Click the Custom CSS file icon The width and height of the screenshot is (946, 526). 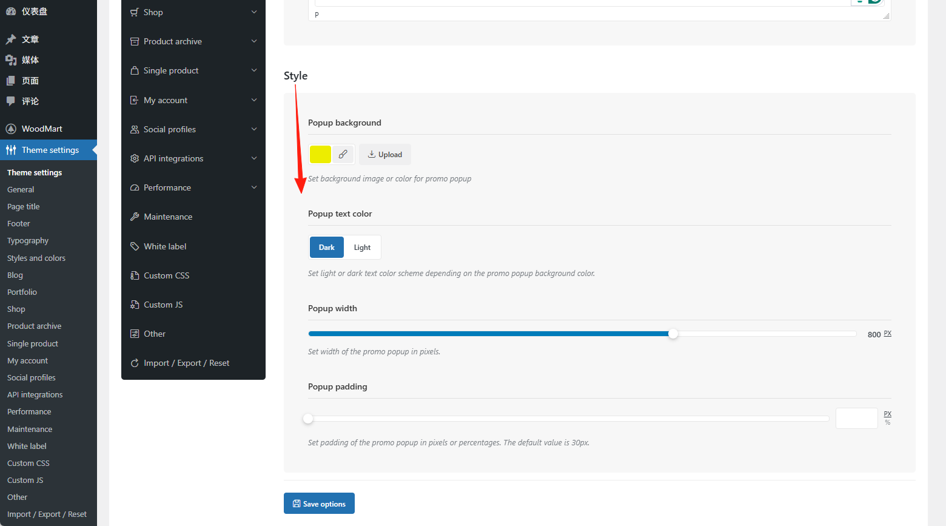click(x=135, y=275)
